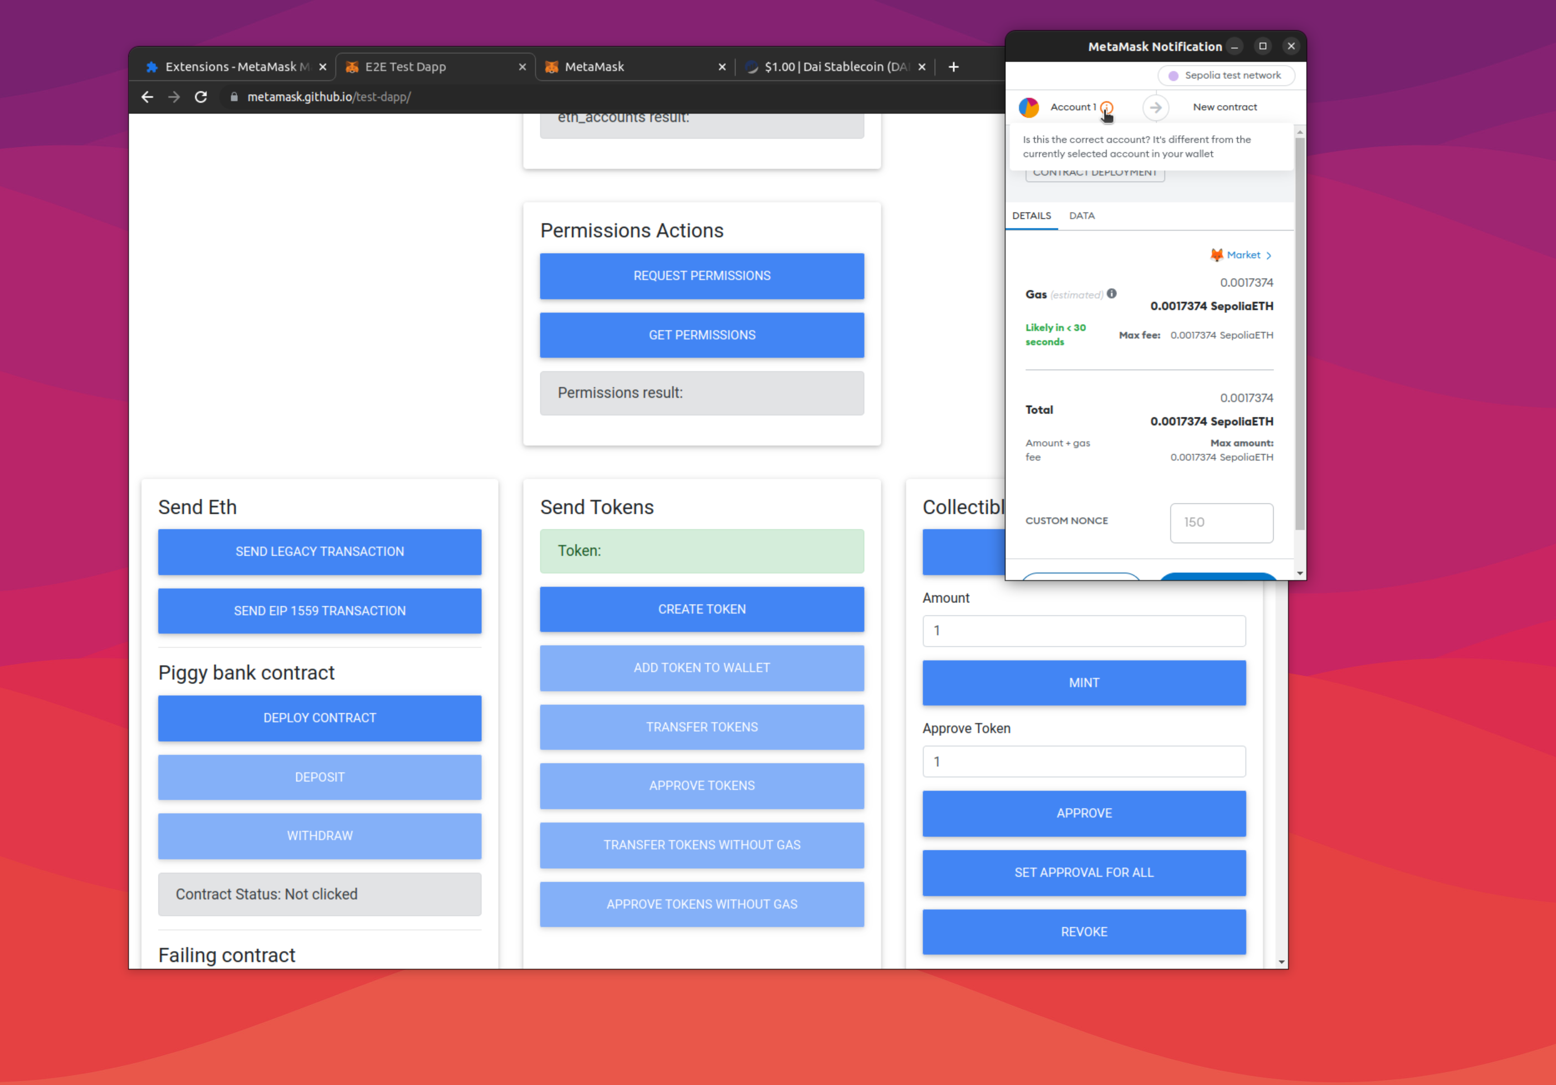Click the CREATE TOKEN button
1556x1085 pixels.
(x=701, y=609)
